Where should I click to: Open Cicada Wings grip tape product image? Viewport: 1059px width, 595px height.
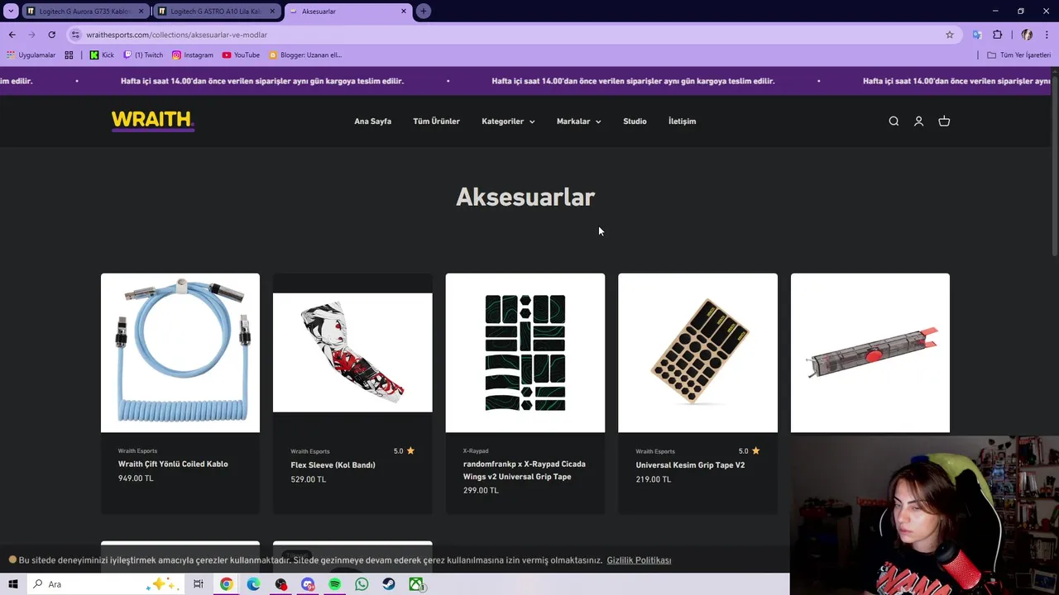pyautogui.click(x=525, y=353)
